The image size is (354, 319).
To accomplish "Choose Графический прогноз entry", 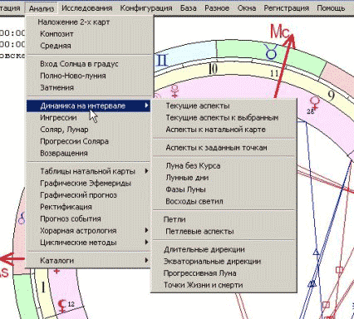I will point(89,195).
